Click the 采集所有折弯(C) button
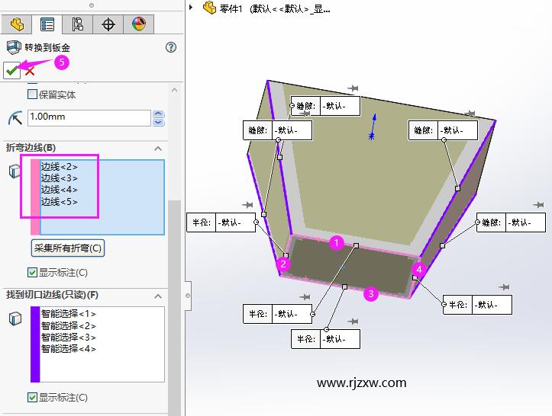The height and width of the screenshot is (416, 552). [68, 248]
